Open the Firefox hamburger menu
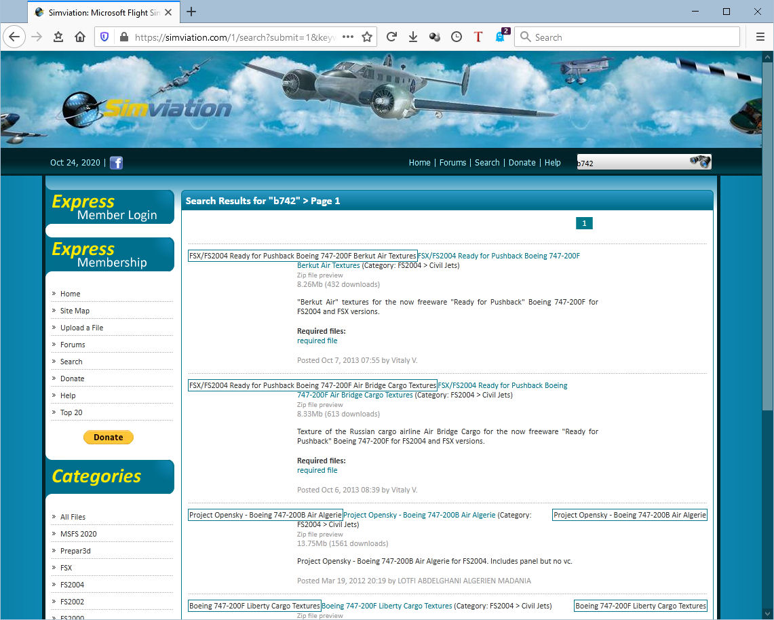 click(x=760, y=37)
